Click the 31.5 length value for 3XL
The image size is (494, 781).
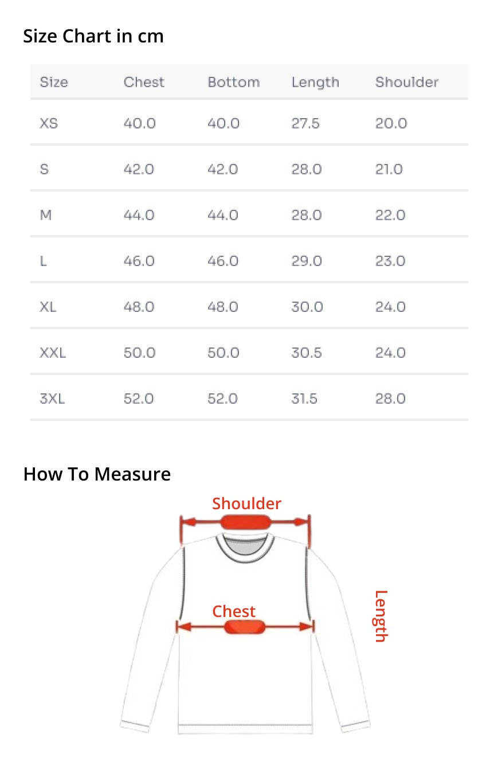pyautogui.click(x=304, y=399)
